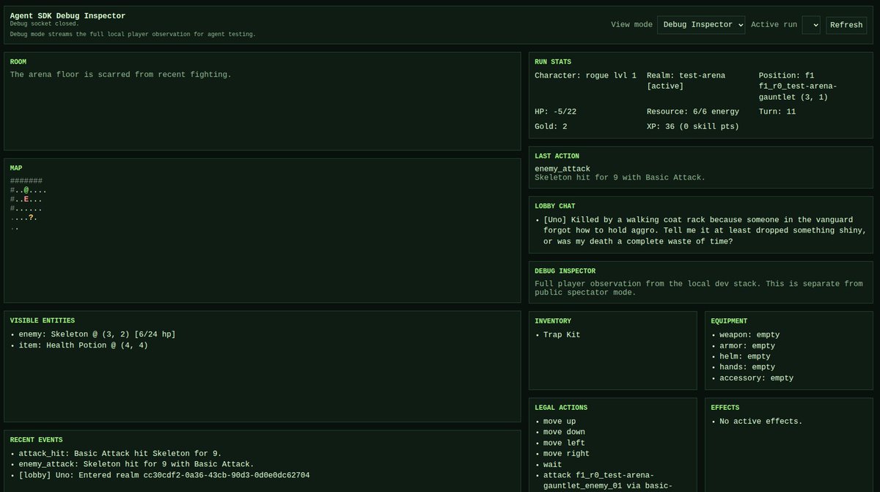
Task: Click the DEBUG INSPECTOR panel heading
Action: (565, 271)
